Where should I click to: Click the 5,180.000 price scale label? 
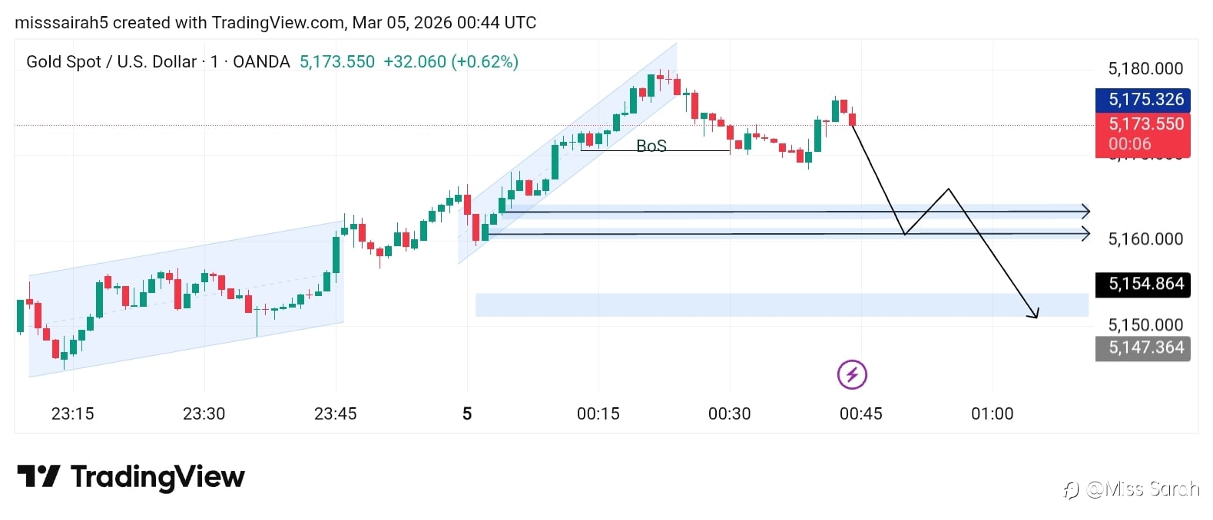point(1145,69)
